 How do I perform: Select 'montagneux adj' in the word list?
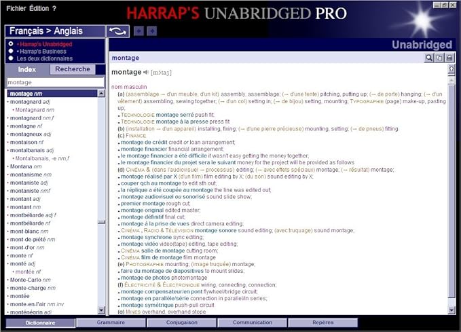(x=31, y=134)
